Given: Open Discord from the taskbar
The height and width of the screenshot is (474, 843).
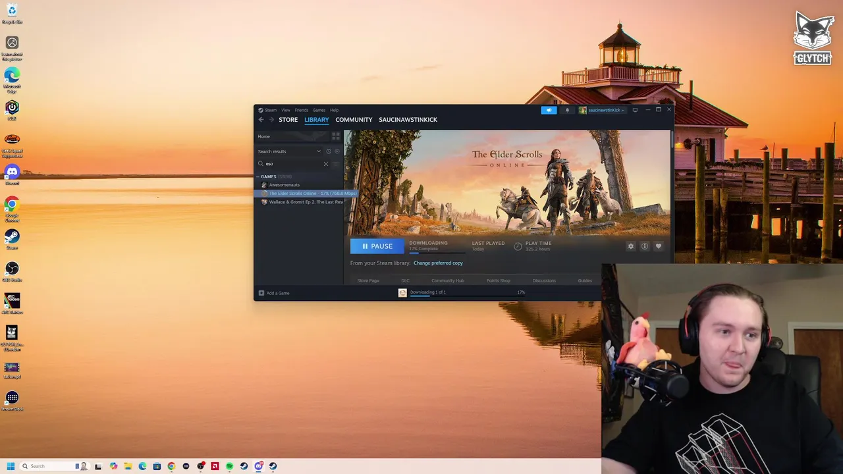Looking at the screenshot, I should click(258, 466).
